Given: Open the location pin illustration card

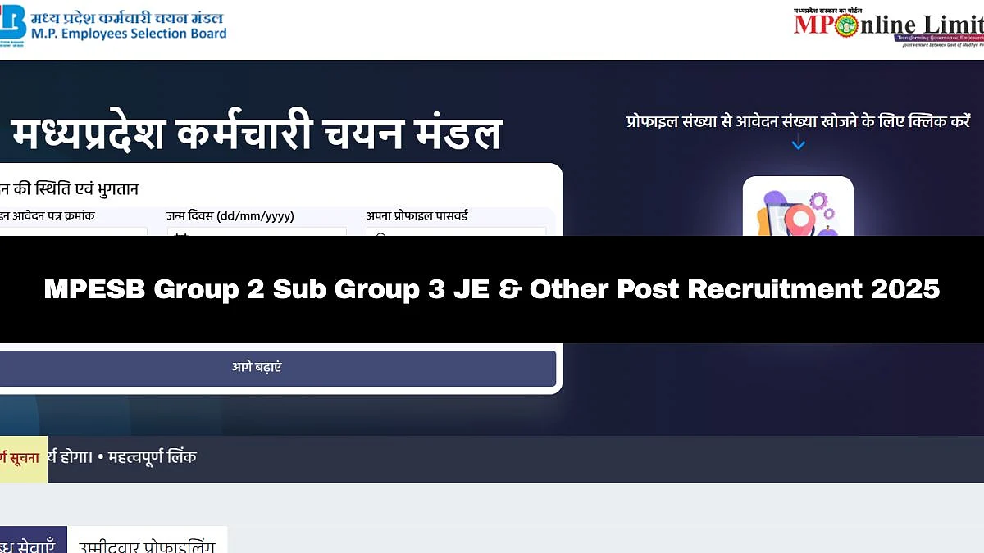Looking at the screenshot, I should click(798, 206).
